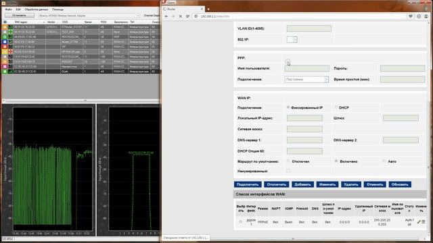Viewport: 433px width, 243px height.
Task: Toggle green color box of D-Link row
Action: tap(5, 72)
